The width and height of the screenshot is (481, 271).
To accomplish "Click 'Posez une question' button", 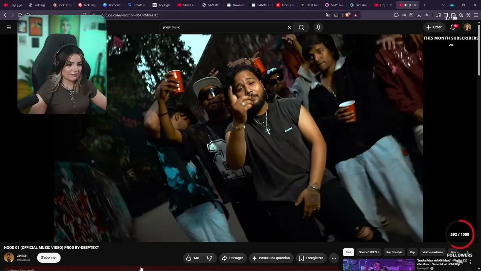I will pos(271,258).
